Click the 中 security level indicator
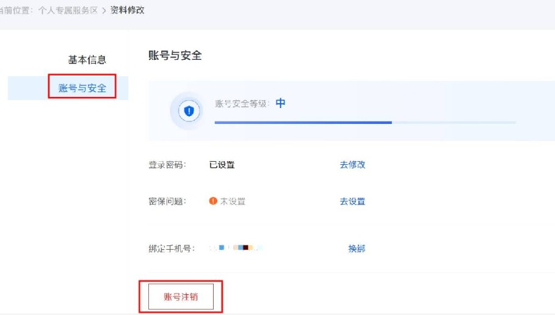The image size is (555, 315). coord(280,103)
